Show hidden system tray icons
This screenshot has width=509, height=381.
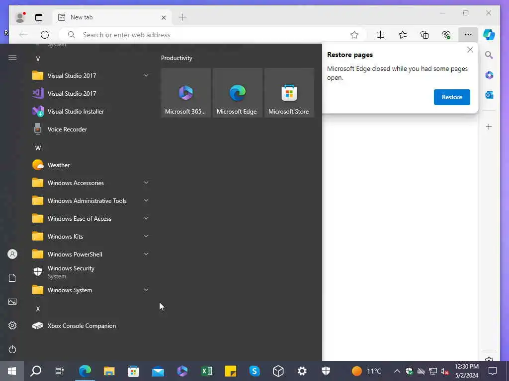click(397, 371)
